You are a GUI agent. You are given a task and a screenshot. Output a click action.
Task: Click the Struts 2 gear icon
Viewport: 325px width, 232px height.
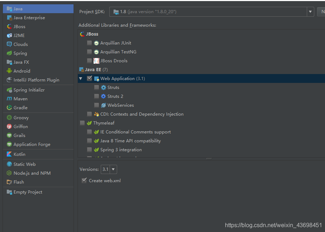[x=104, y=96]
